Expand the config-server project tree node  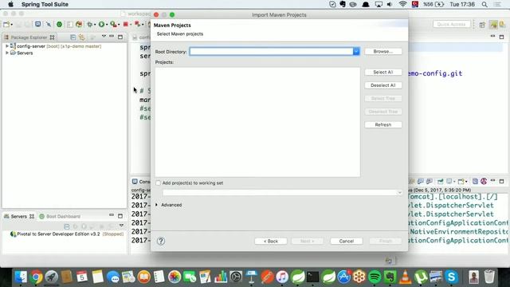coord(7,46)
